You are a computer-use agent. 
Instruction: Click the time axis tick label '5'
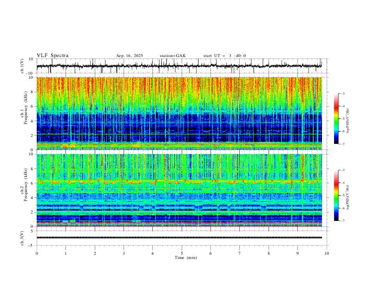(x=182, y=253)
